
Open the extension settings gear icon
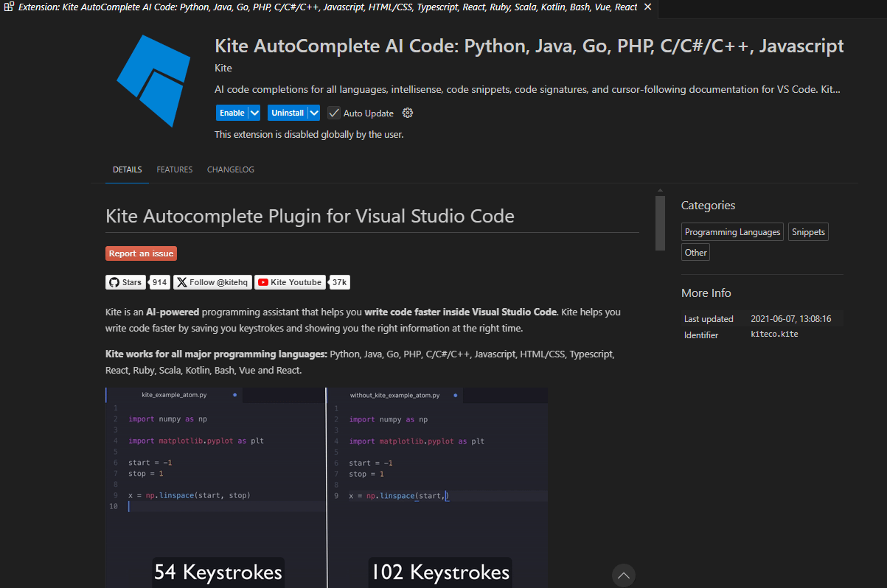(408, 113)
